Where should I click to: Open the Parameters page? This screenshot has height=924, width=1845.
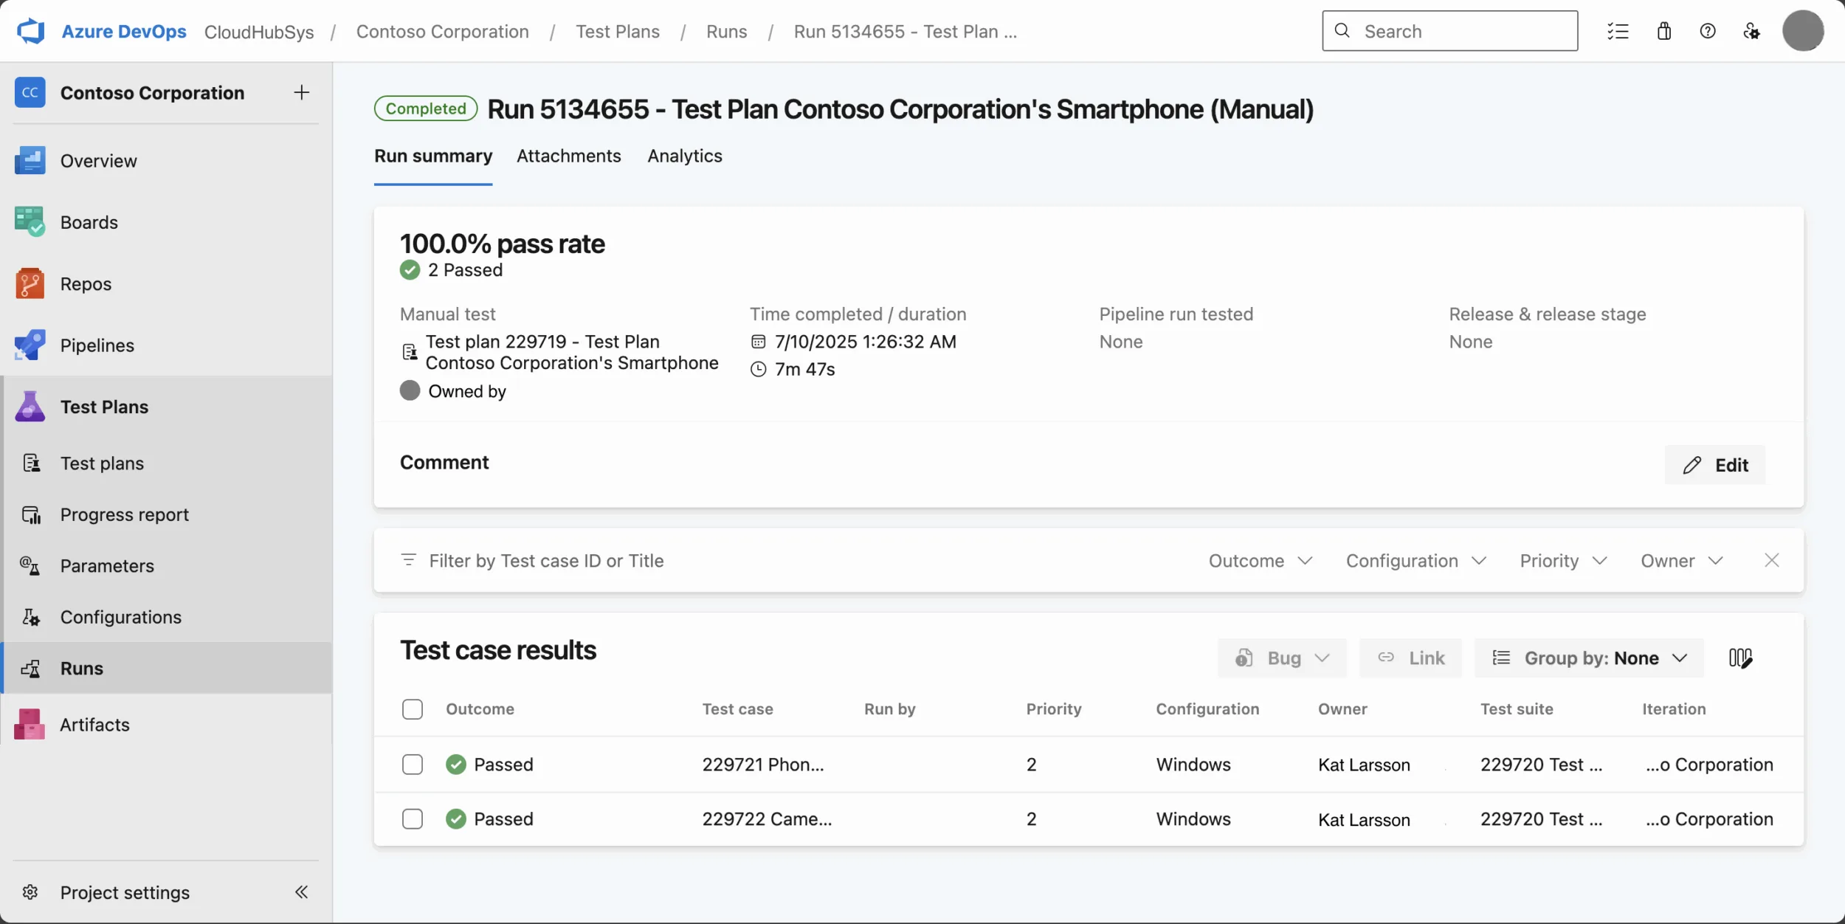pyautogui.click(x=107, y=566)
